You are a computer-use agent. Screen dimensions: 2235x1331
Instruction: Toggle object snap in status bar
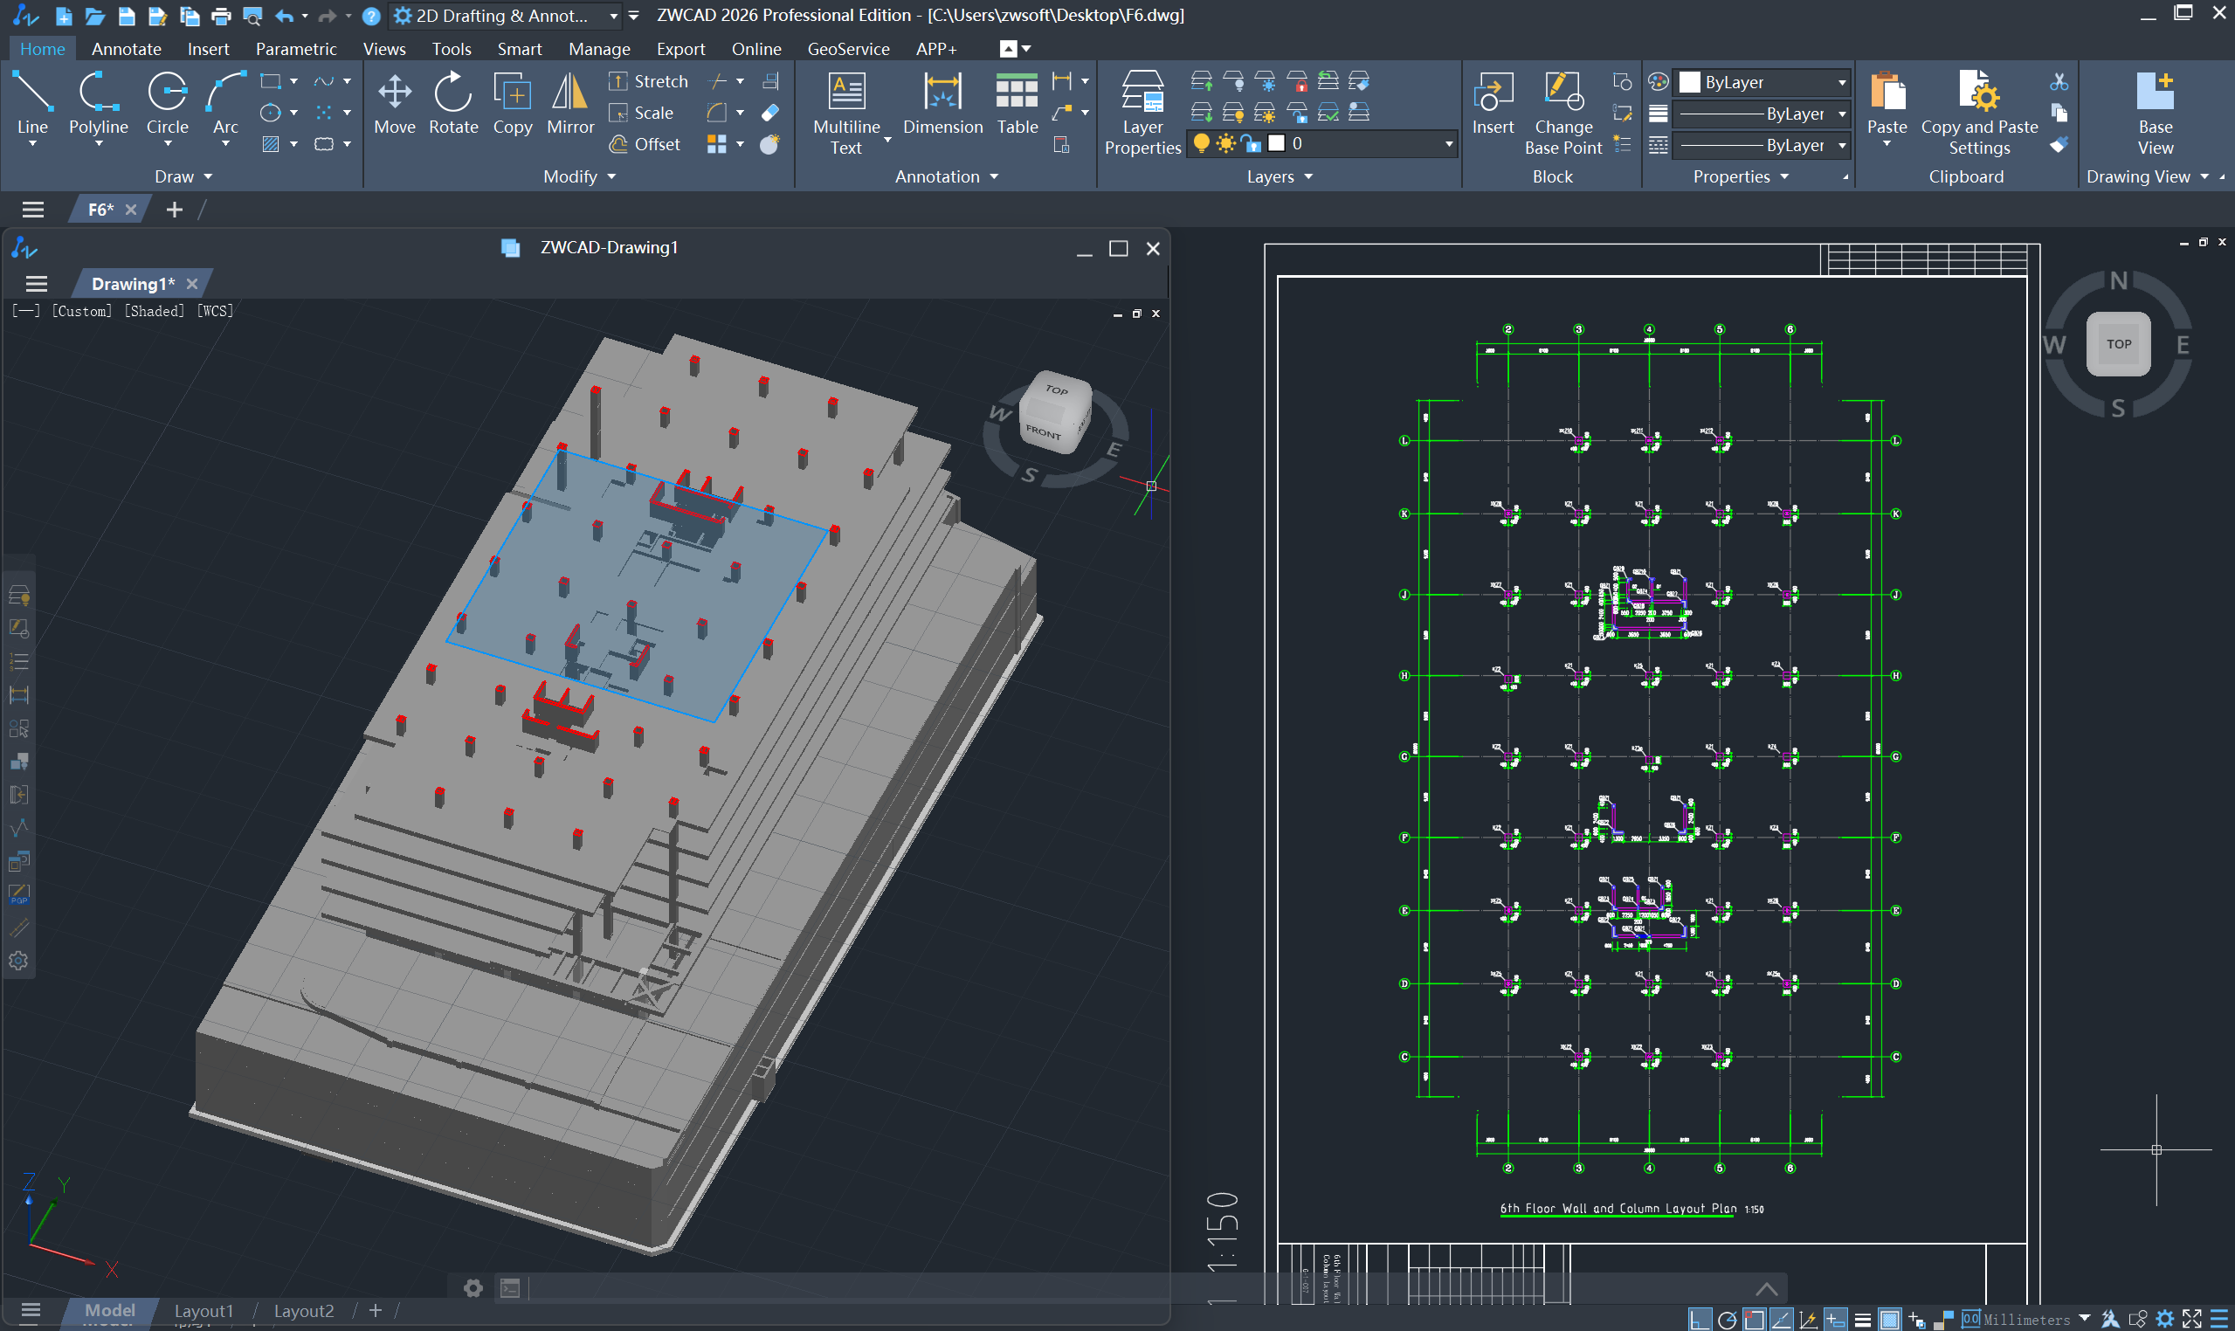pos(1754,1319)
